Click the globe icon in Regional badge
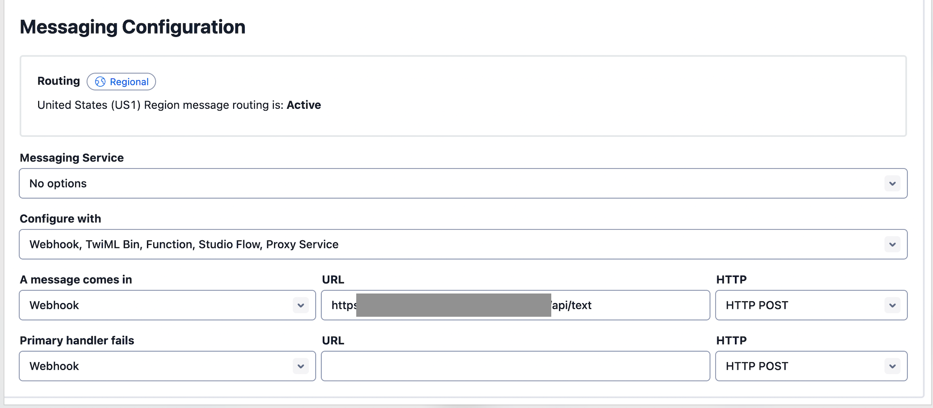The width and height of the screenshot is (933, 408). [x=100, y=82]
